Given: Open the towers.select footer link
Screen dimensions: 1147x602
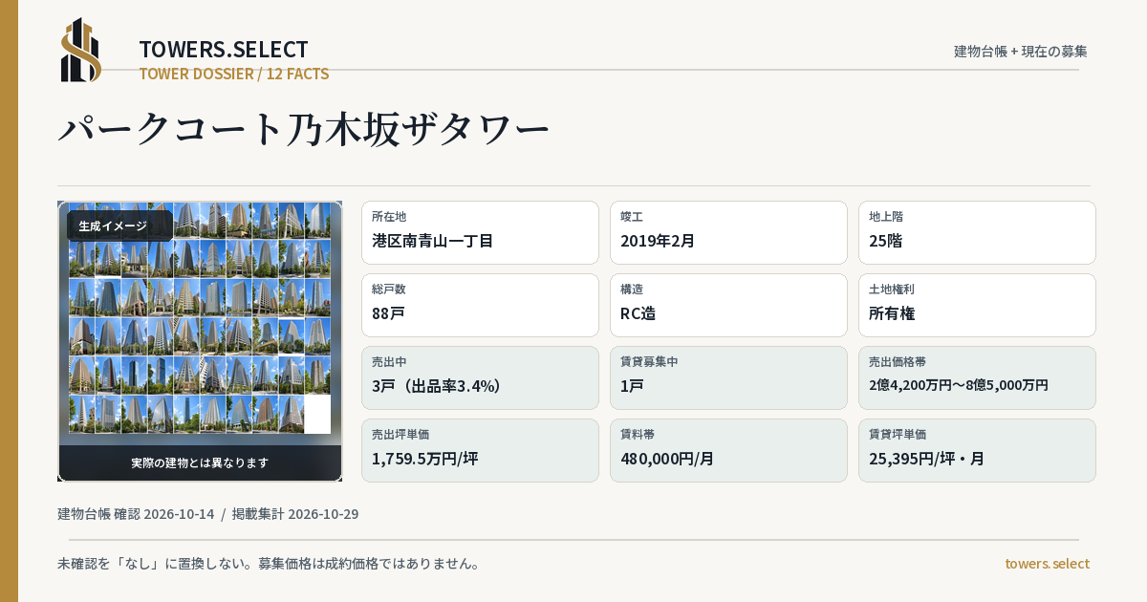Looking at the screenshot, I should click(x=1047, y=564).
